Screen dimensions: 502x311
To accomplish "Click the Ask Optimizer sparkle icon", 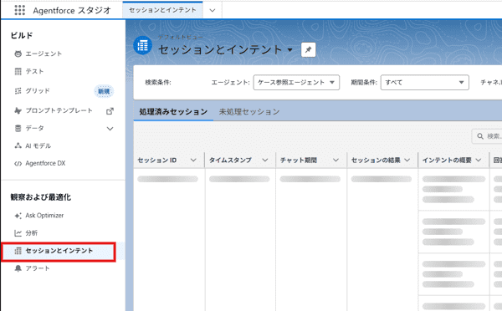I will [x=18, y=216].
